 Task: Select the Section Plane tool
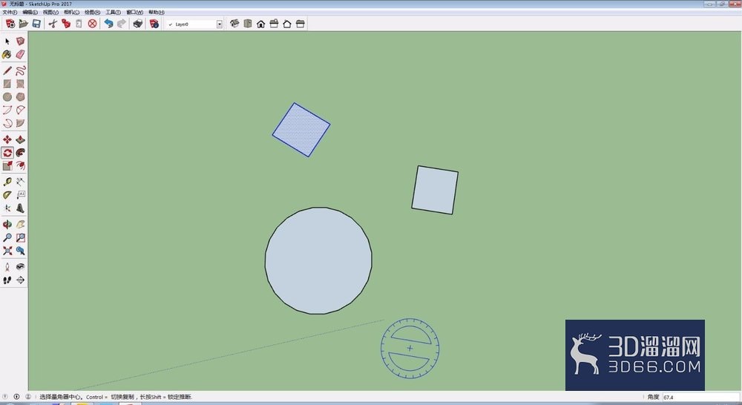pyautogui.click(x=20, y=280)
